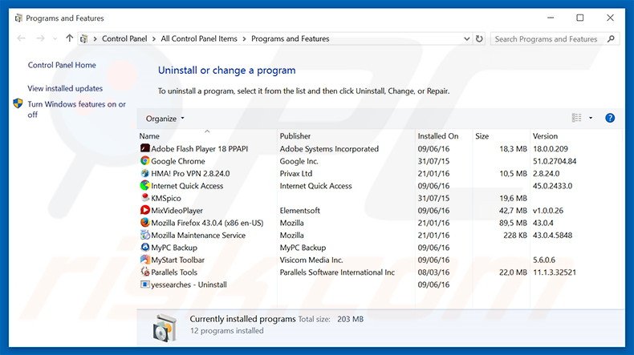Click the Mozilla Maintenance Service icon
This screenshot has width=634, height=355.
click(x=144, y=235)
